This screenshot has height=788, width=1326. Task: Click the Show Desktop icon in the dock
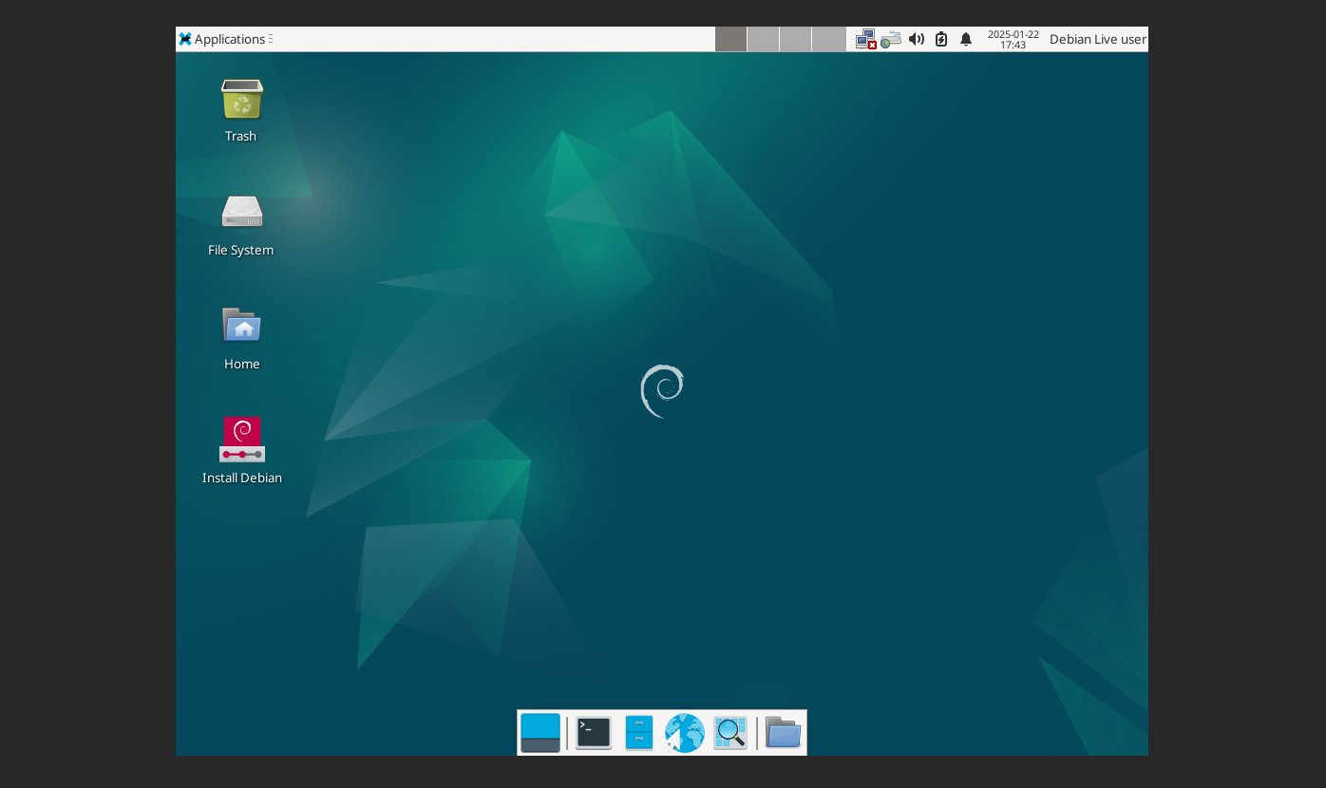540,733
